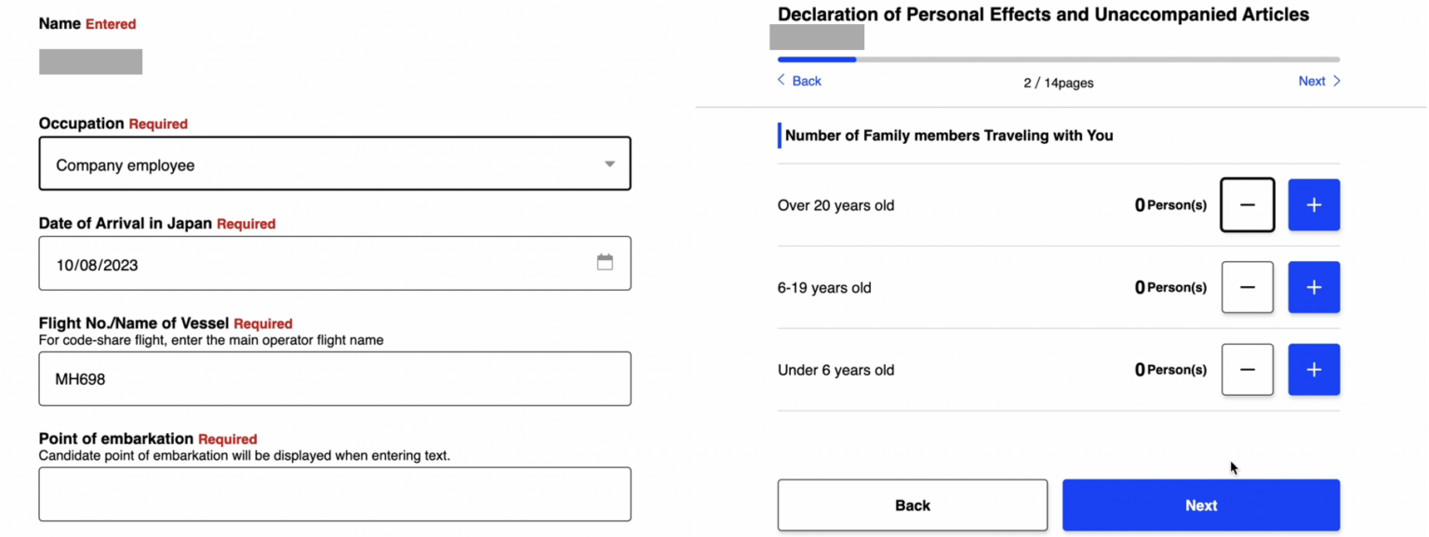Click the 2 / 14pages indicator
This screenshot has height=537, width=1429.
coord(1058,83)
